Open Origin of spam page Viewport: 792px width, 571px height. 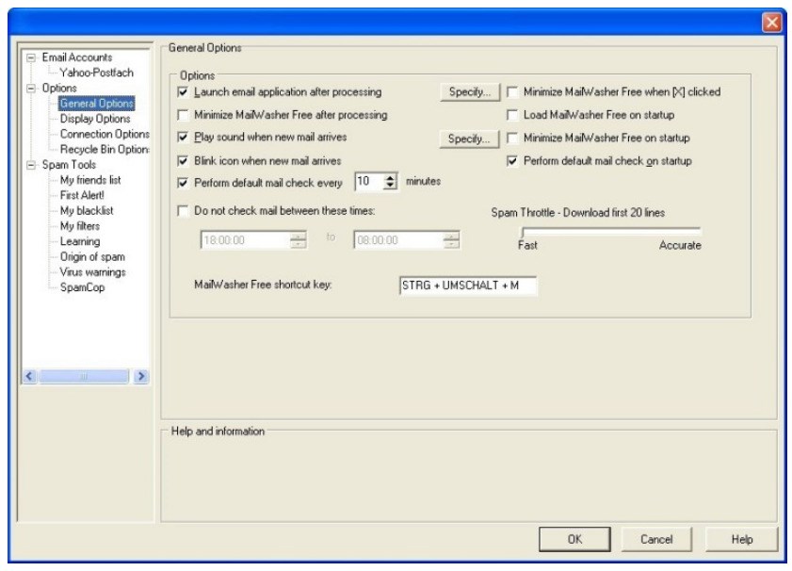point(92,257)
